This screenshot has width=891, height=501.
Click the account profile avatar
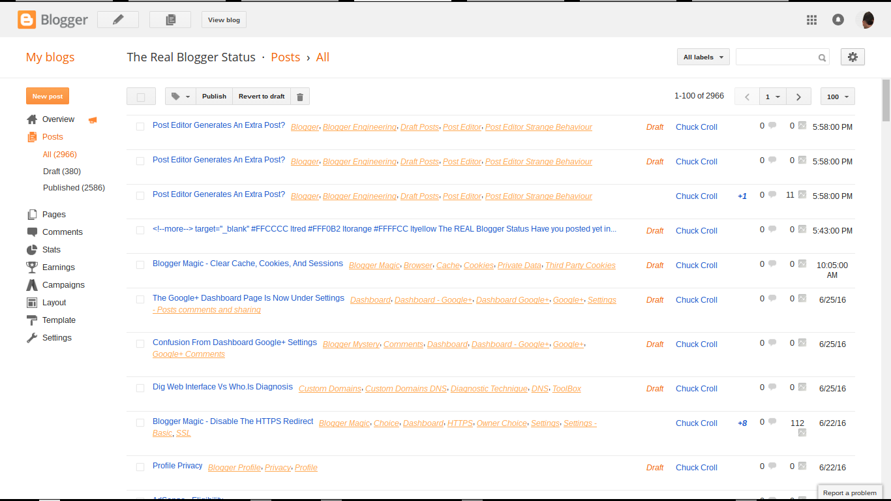(x=866, y=20)
